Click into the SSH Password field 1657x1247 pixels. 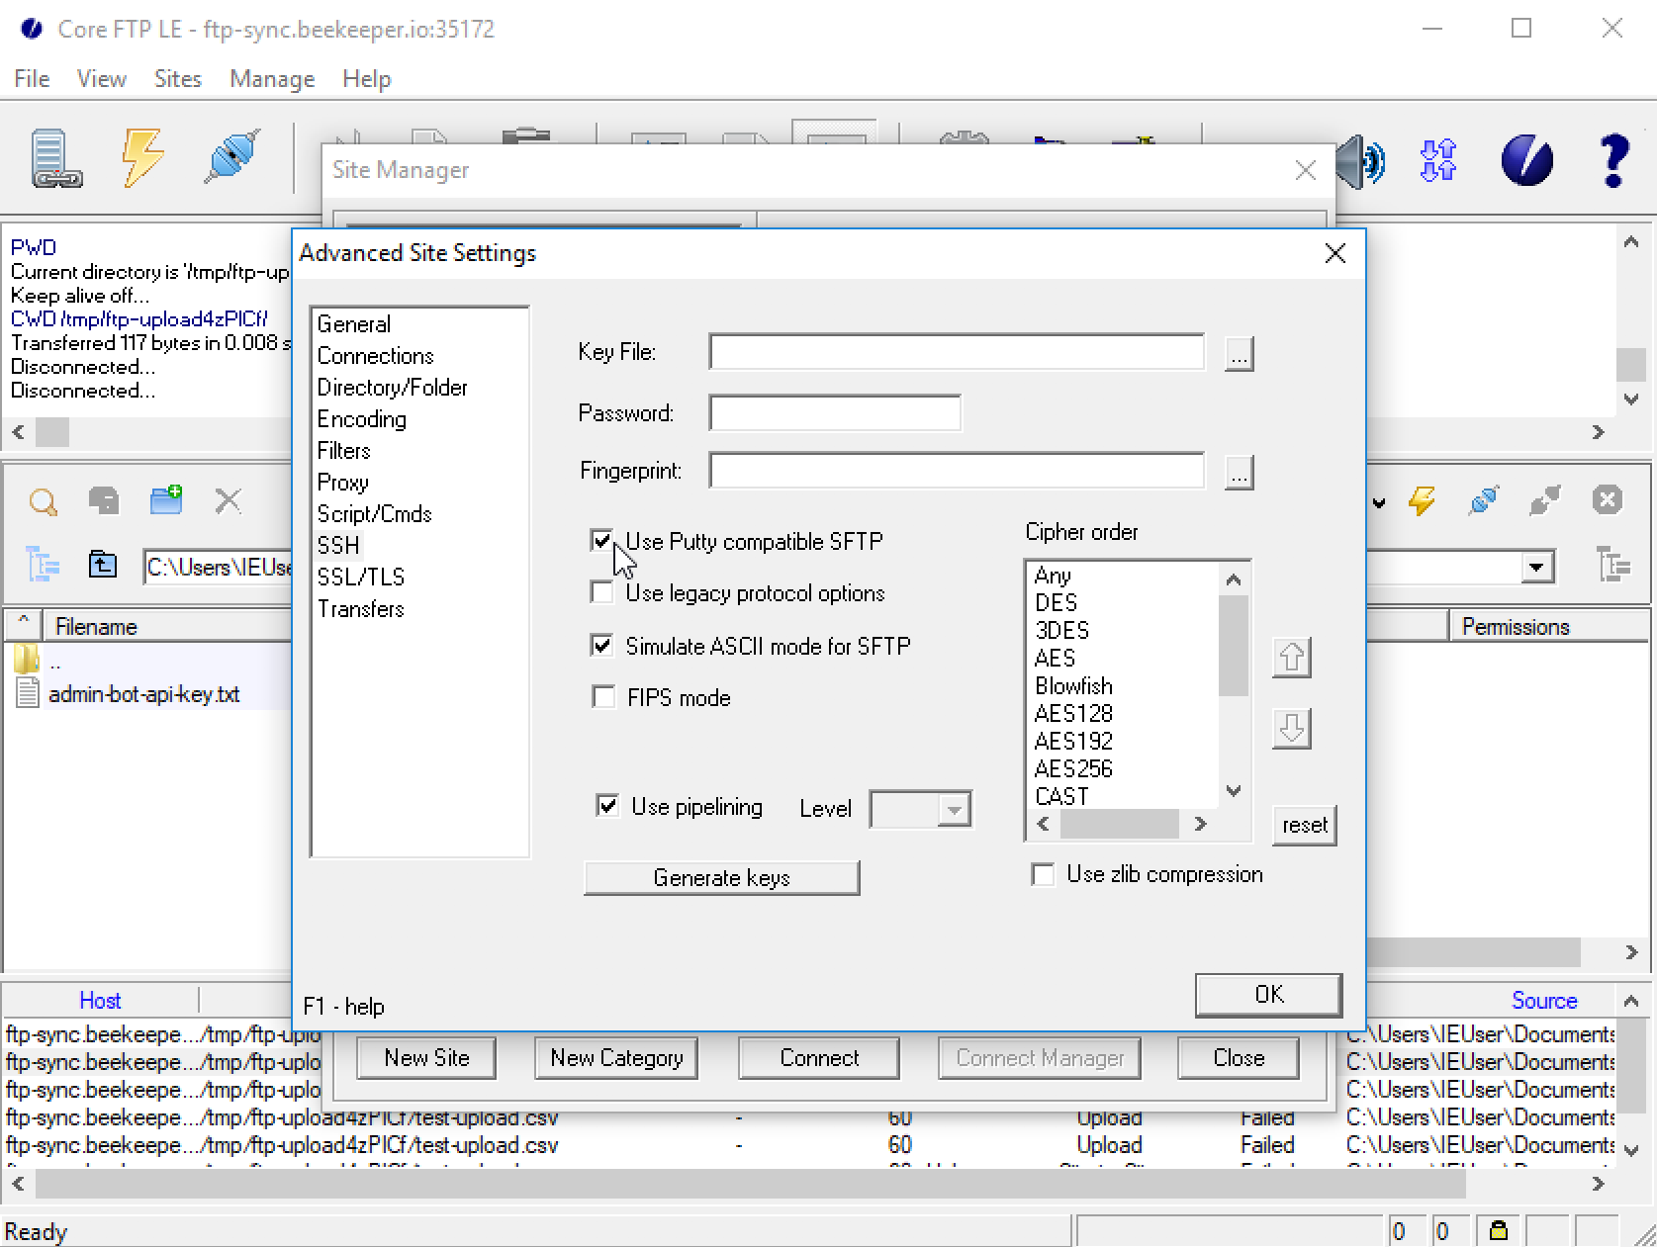pos(835,413)
